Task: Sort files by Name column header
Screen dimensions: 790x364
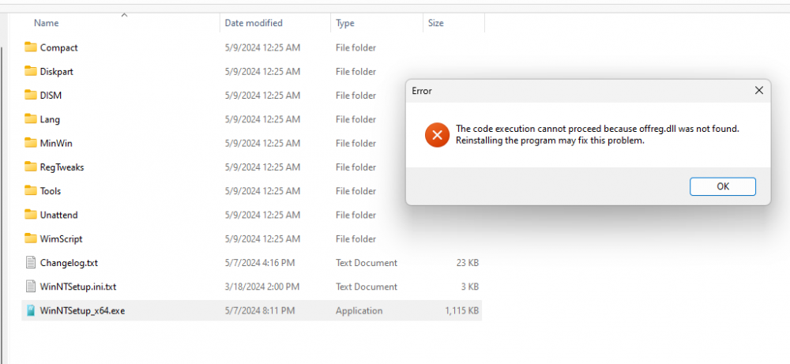Action: point(47,24)
